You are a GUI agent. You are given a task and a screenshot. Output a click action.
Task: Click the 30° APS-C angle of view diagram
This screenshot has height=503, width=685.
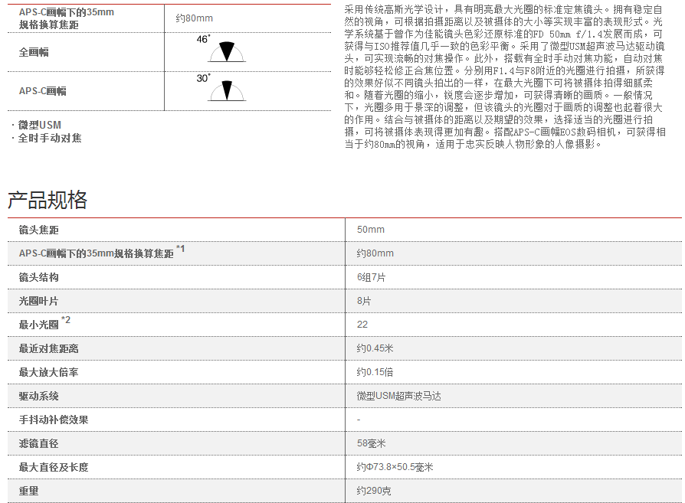click(226, 90)
